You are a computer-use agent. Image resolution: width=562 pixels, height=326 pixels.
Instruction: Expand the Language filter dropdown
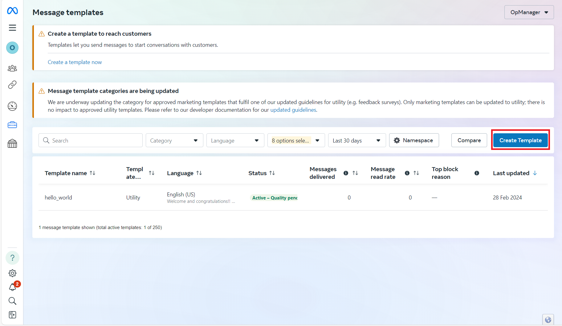point(235,140)
